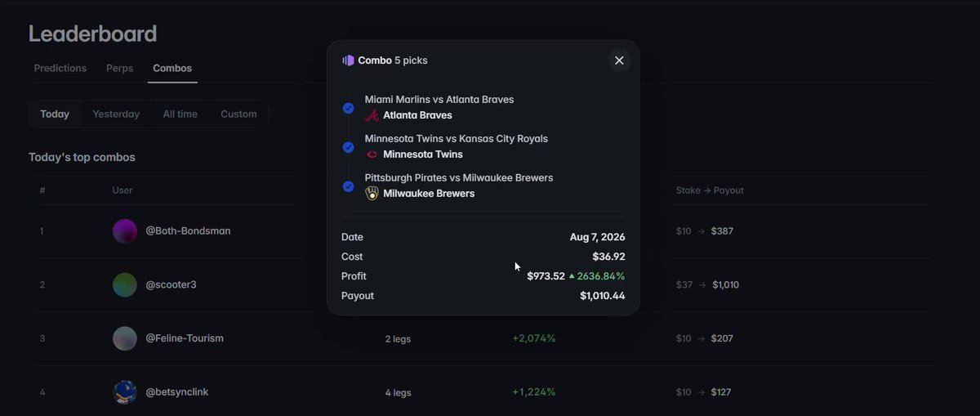Select the All time filter

tap(180, 114)
